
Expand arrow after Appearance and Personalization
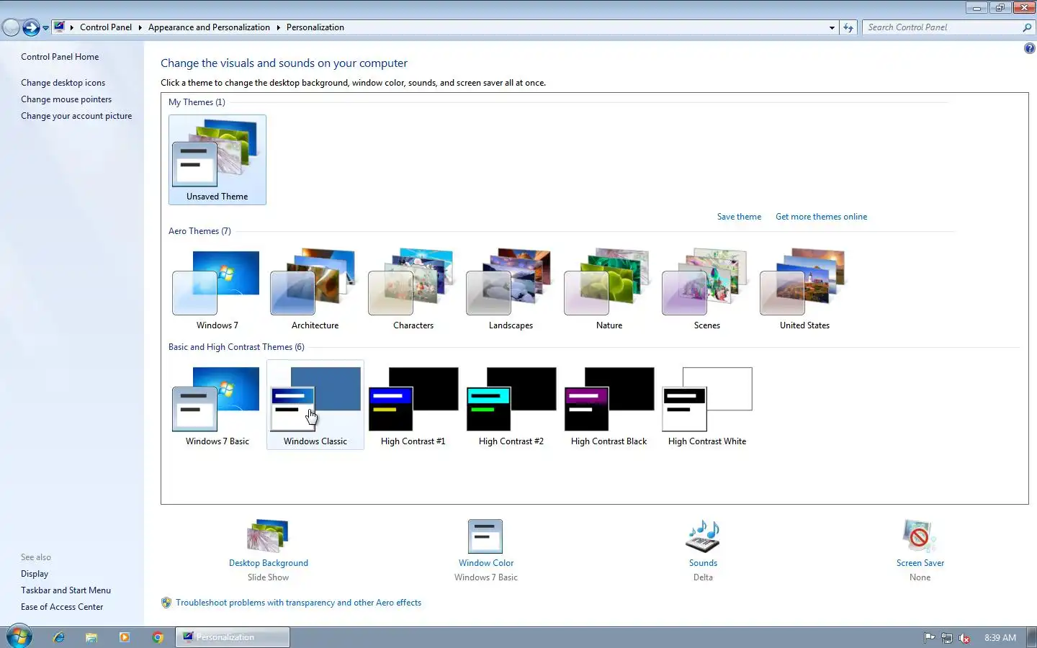pos(278,27)
